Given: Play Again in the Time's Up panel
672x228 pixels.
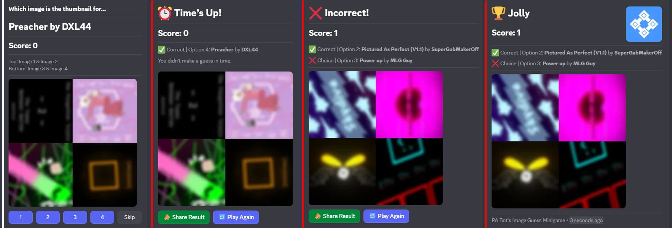Looking at the screenshot, I should point(236,217).
